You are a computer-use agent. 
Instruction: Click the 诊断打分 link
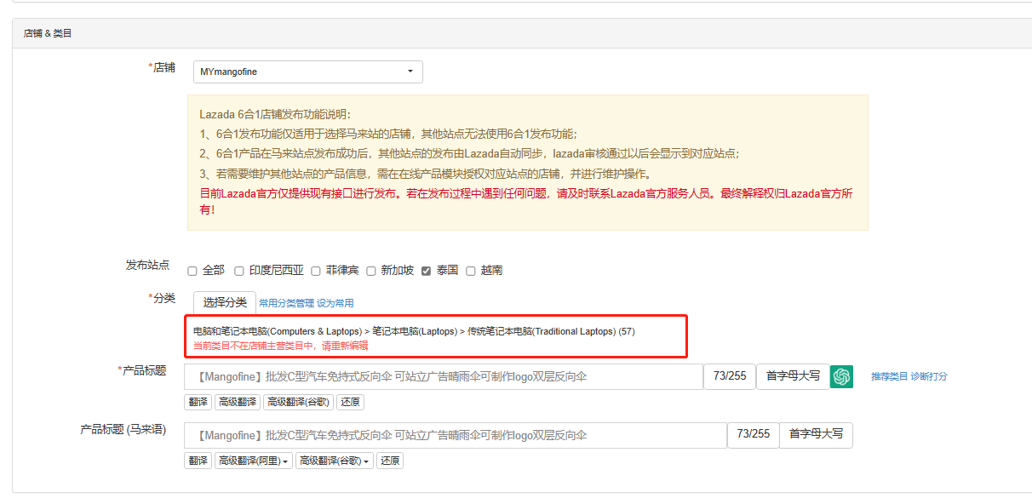[929, 376]
